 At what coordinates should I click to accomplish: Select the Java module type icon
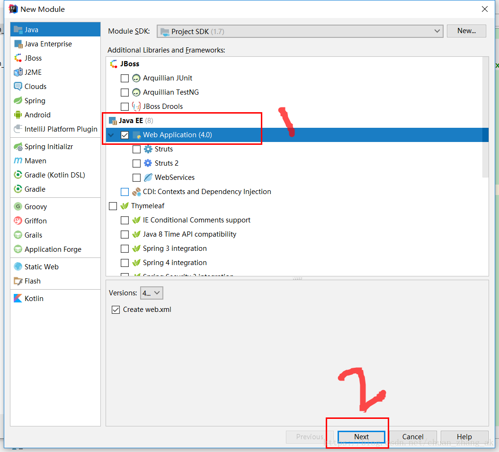(x=18, y=30)
